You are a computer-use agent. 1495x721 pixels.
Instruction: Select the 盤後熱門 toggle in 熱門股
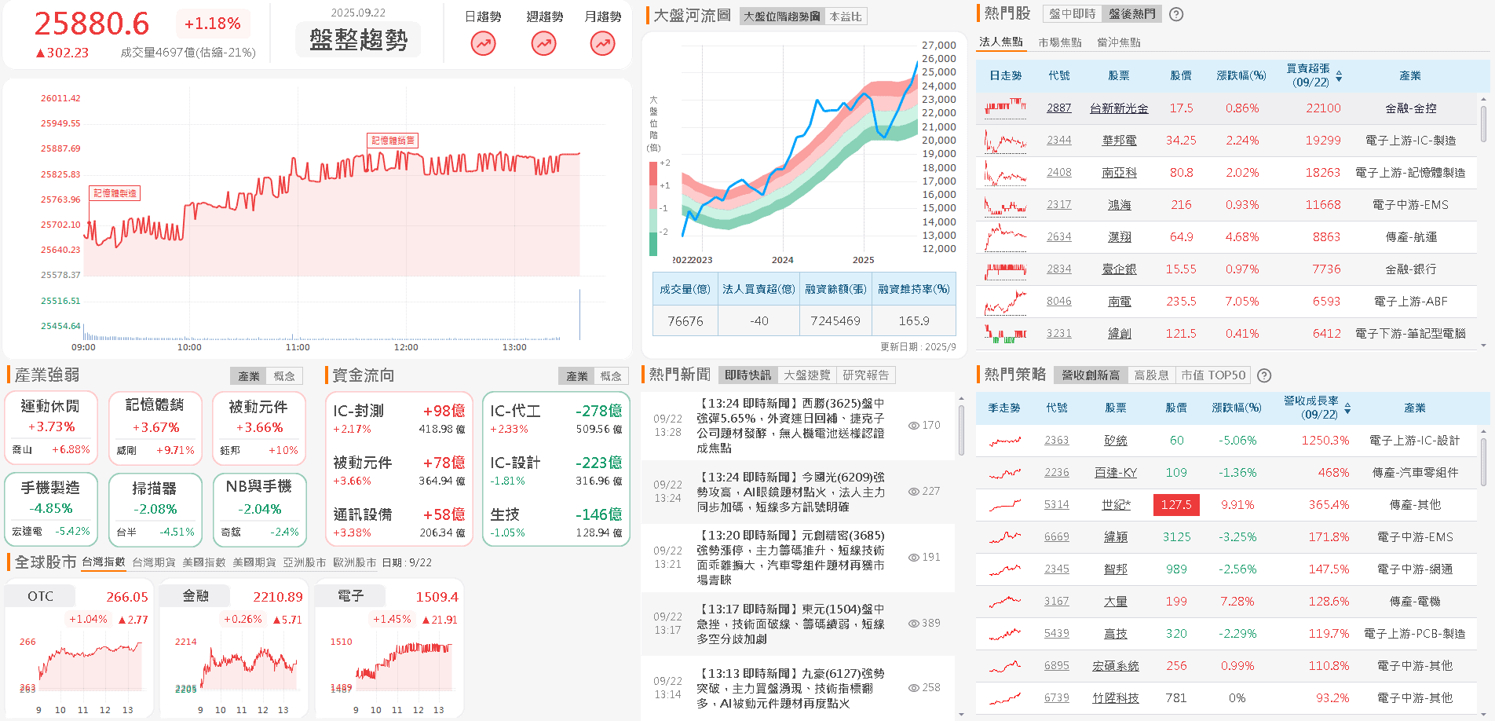coord(1132,14)
